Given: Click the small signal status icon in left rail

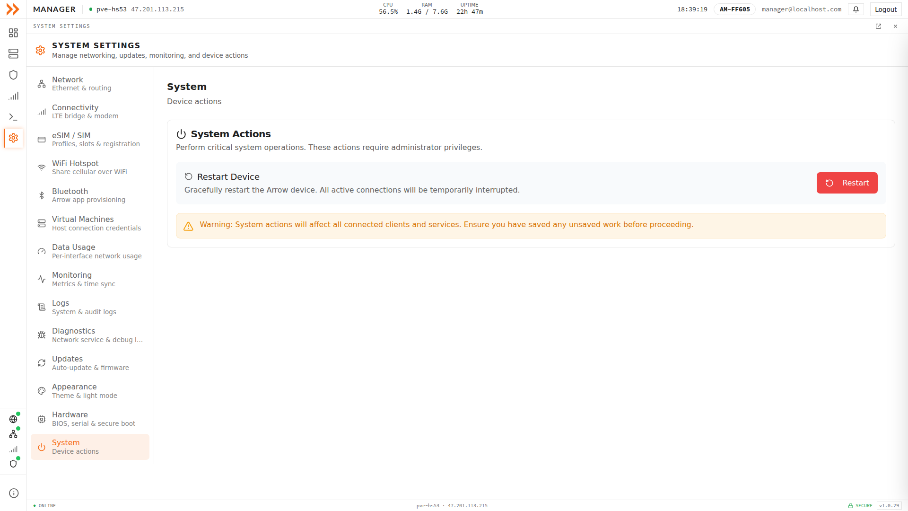Looking at the screenshot, I should [13, 449].
